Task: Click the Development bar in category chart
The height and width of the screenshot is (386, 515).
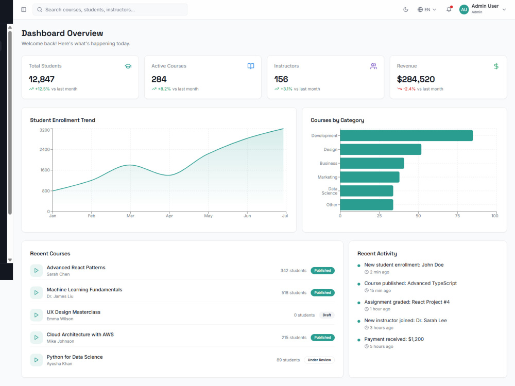Action: tap(406, 135)
